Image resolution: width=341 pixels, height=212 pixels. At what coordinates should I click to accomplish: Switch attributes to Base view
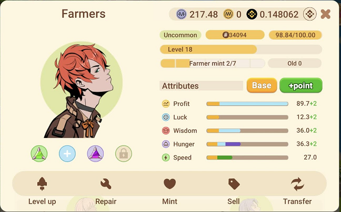(x=262, y=86)
